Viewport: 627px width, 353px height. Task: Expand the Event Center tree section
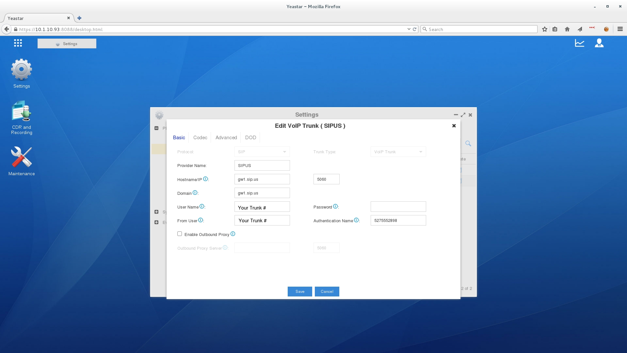tap(156, 222)
